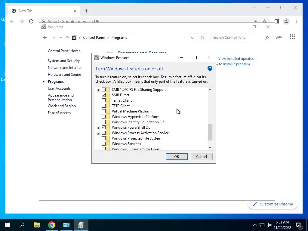
Task: Open Windows Features help question mark
Action: [210, 68]
